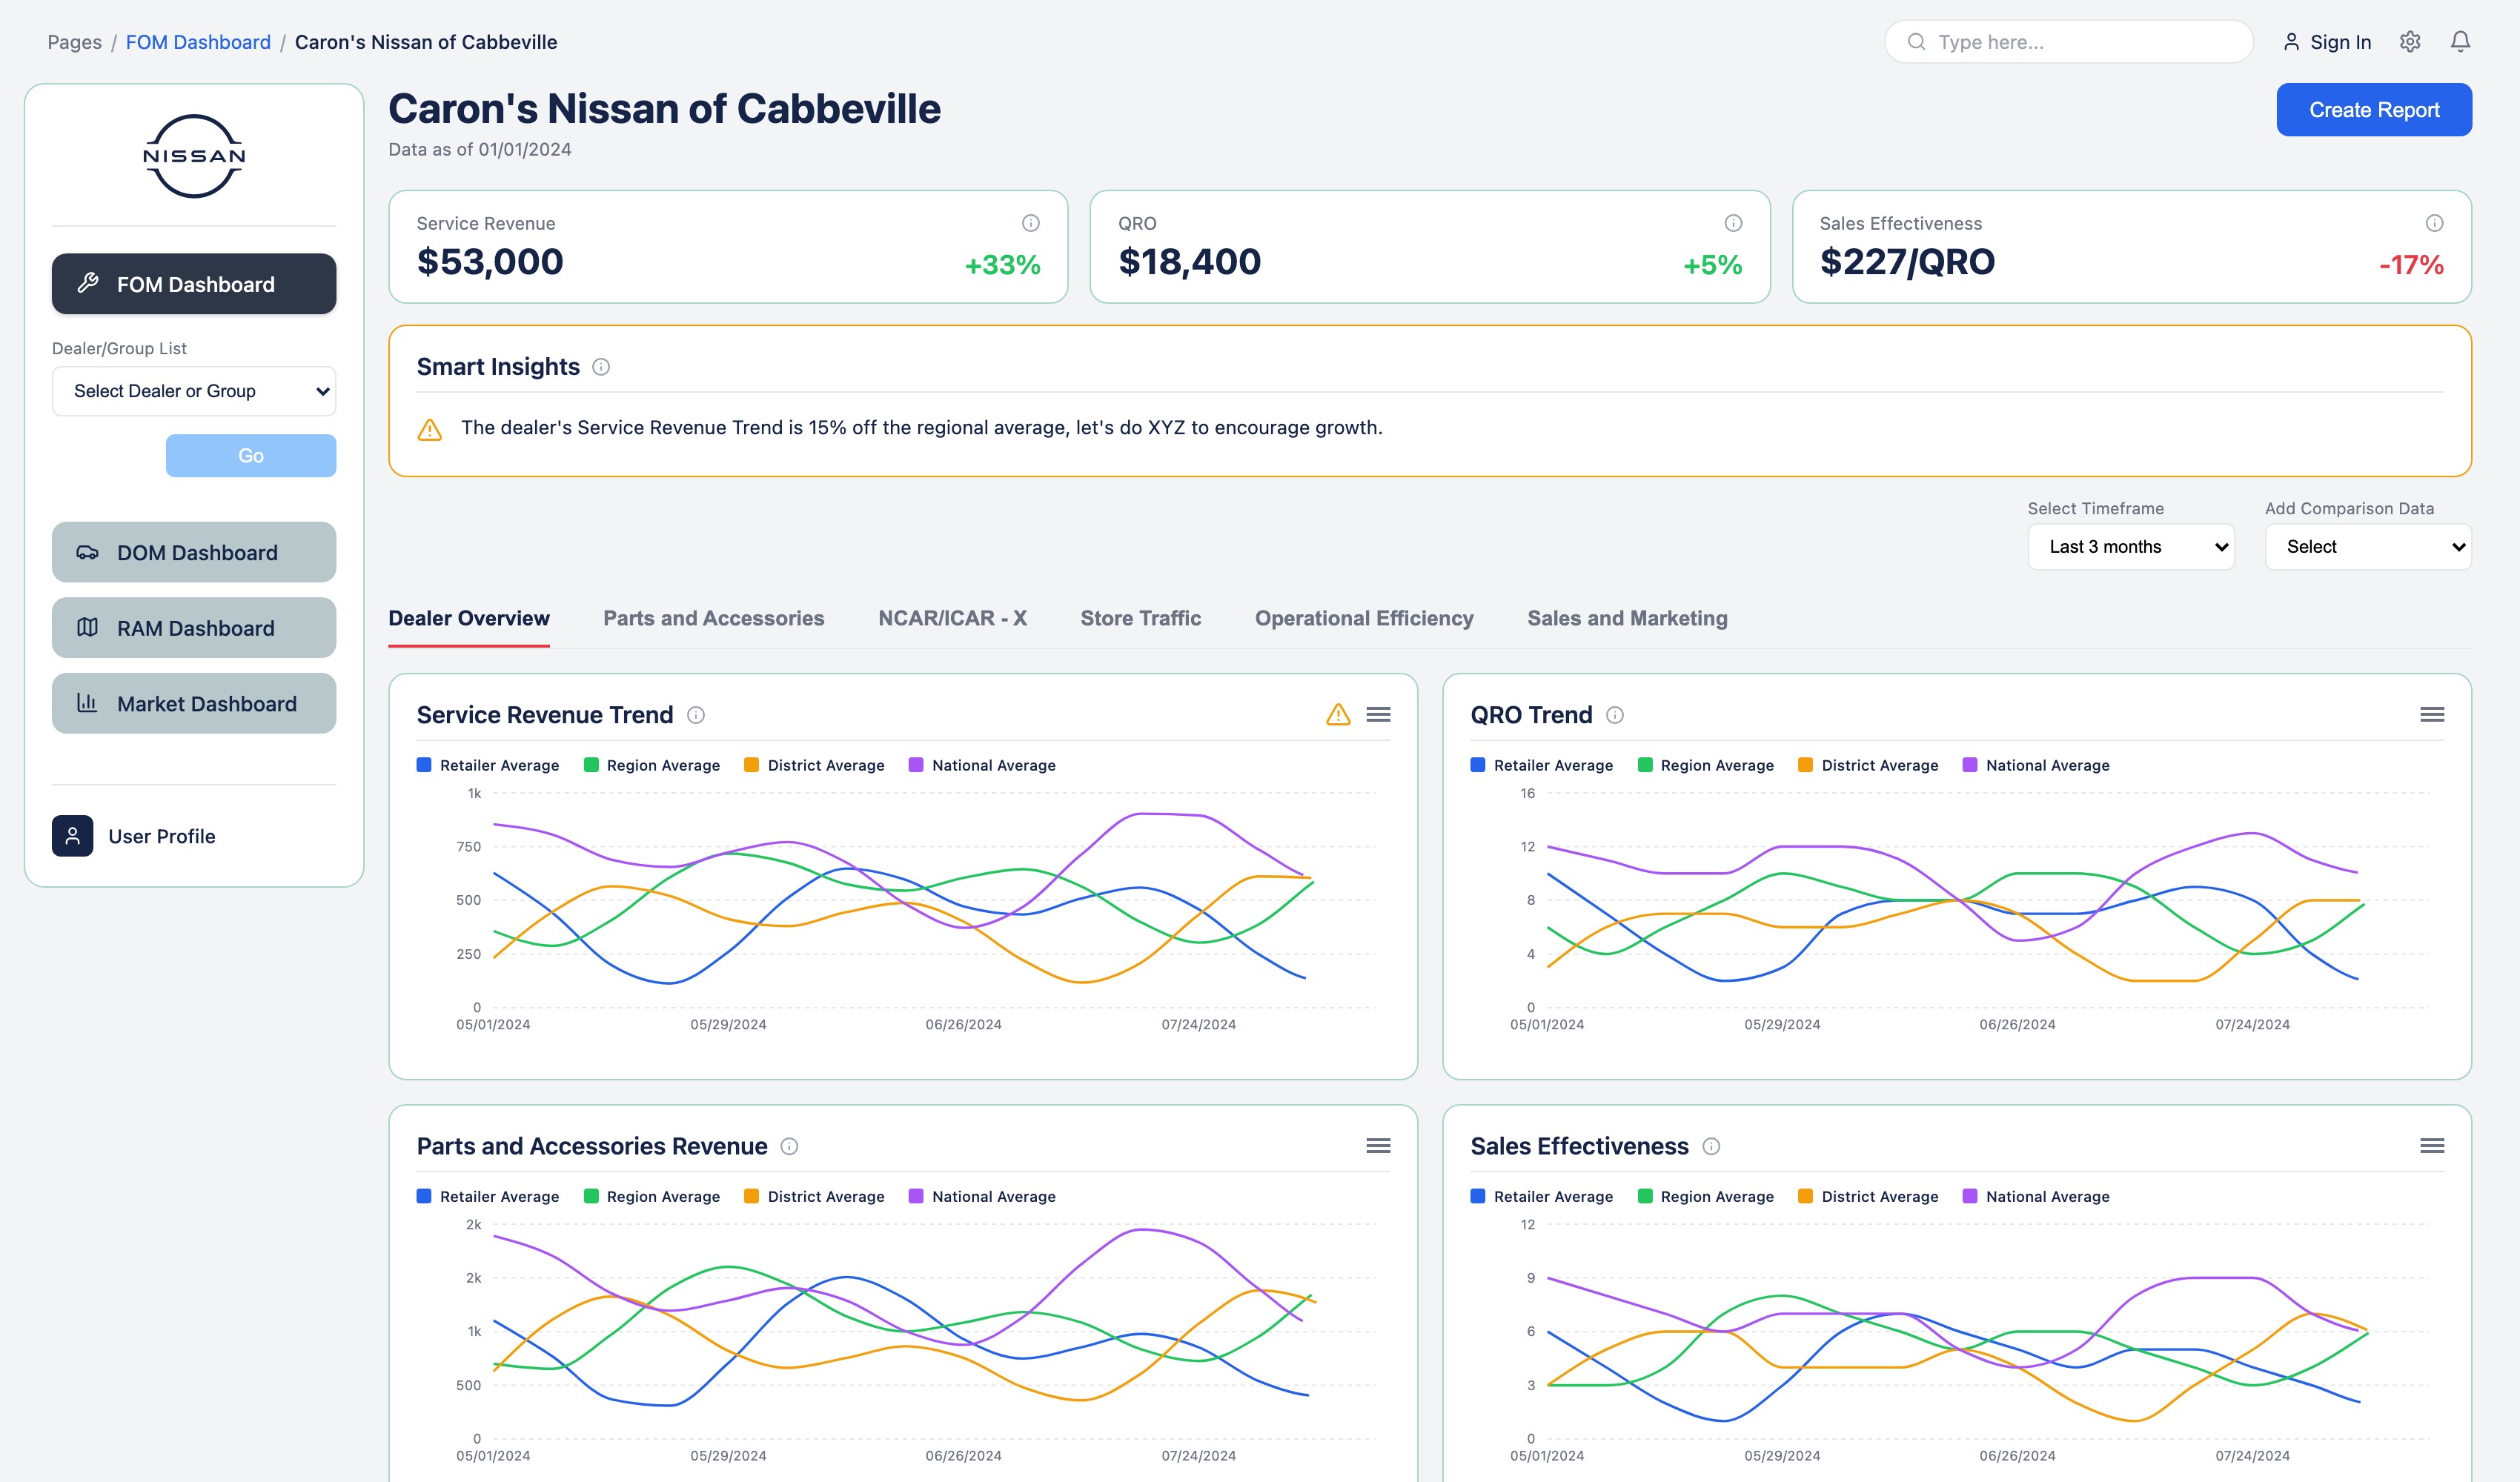Toggle National Average in Service Revenue Trend

(982, 765)
